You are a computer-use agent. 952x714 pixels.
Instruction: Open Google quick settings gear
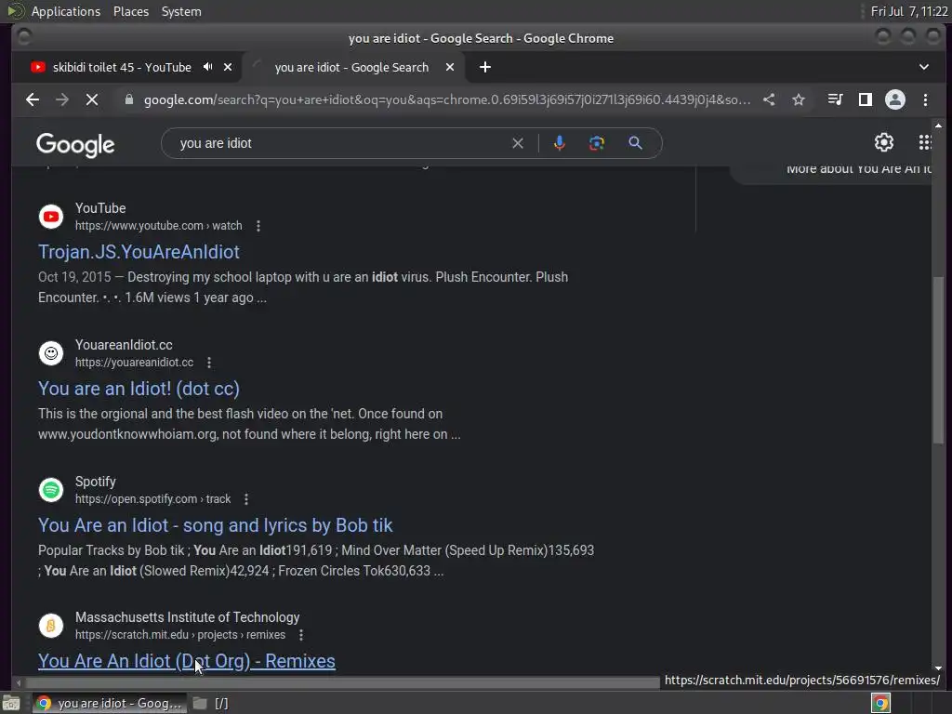884,142
